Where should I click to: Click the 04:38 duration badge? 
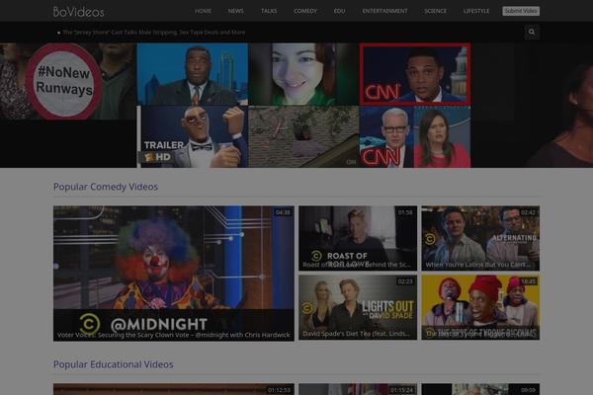(x=283, y=212)
